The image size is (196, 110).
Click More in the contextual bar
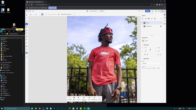[x=100, y=98]
